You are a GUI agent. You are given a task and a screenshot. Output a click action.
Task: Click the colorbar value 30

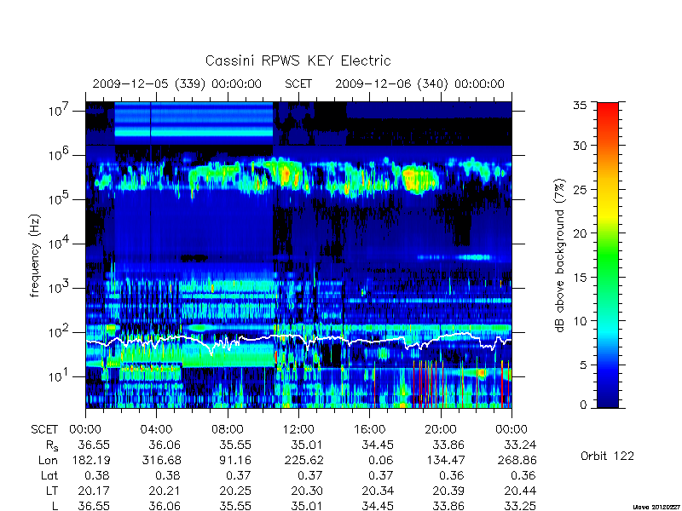(x=580, y=145)
